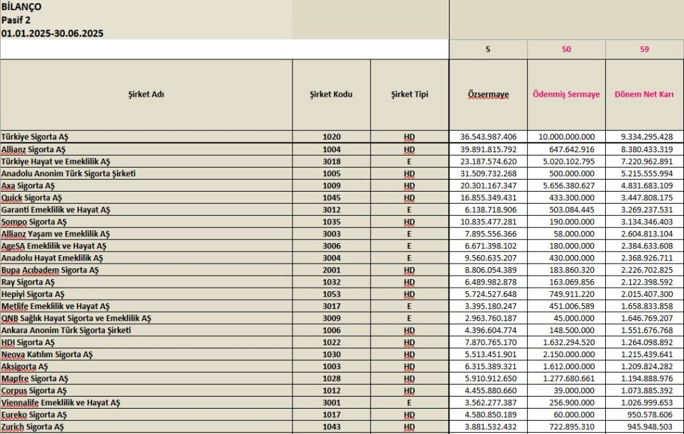The image size is (684, 434).
Task: Click company code 3018 cell
Action: (x=331, y=162)
